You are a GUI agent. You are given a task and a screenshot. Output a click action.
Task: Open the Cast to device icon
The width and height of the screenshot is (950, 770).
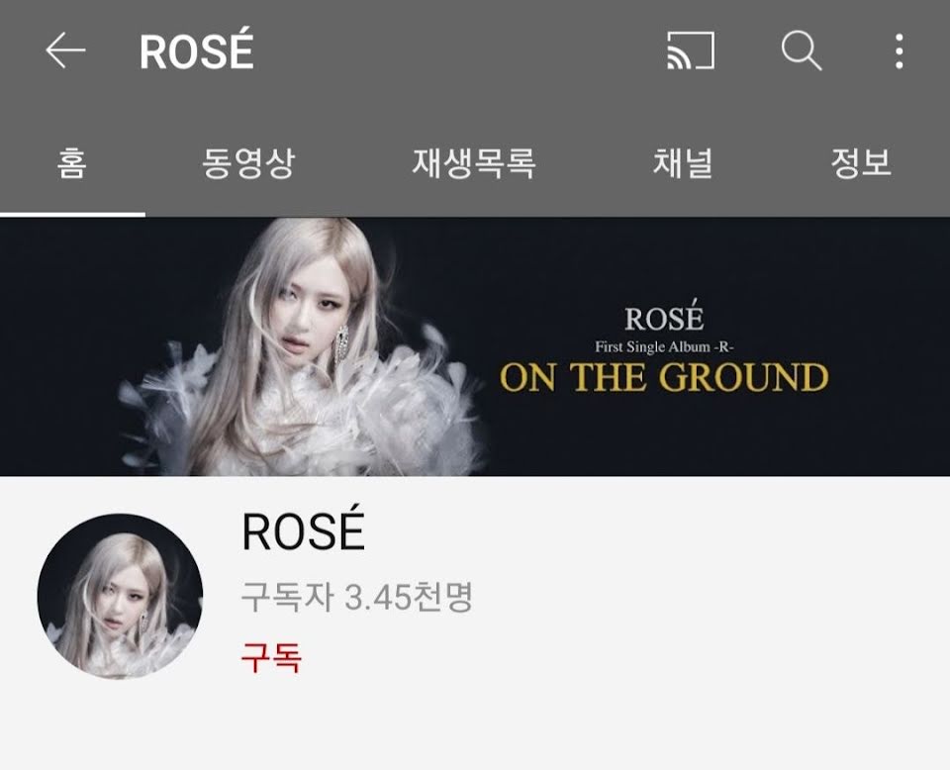point(691,50)
